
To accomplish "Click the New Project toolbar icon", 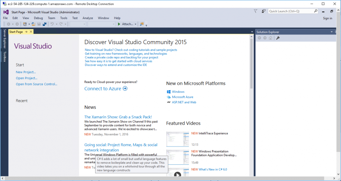I will pyautogui.click(x=25, y=24).
